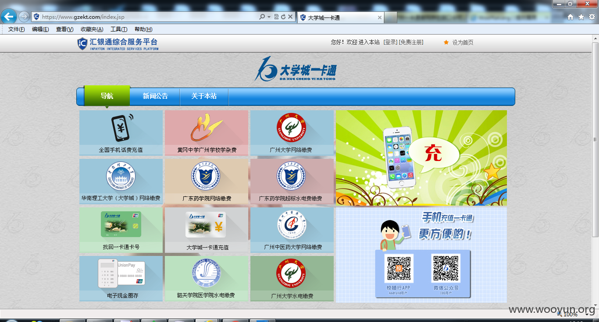Close the 大学城一卡通 browser tab
Viewport: 599px width, 322px height.
(380, 17)
